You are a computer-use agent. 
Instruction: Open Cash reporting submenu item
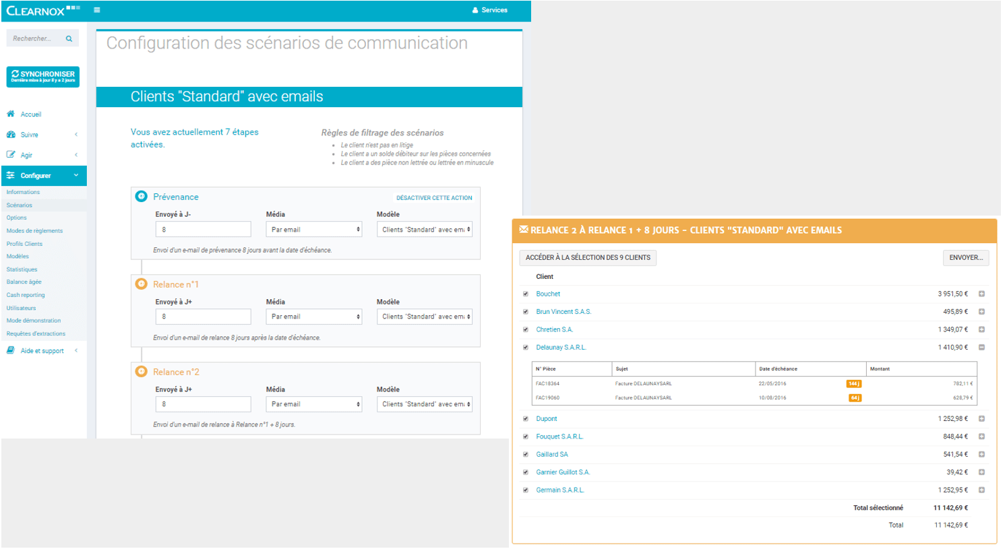click(x=26, y=295)
